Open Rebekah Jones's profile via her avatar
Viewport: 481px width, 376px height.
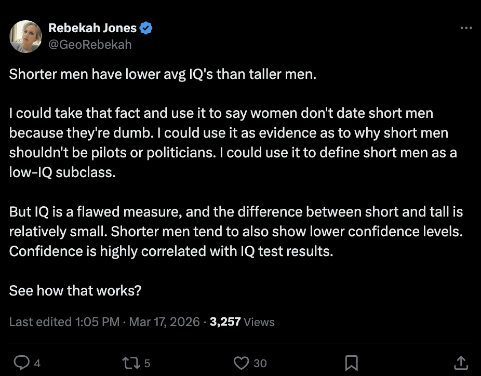pos(25,37)
